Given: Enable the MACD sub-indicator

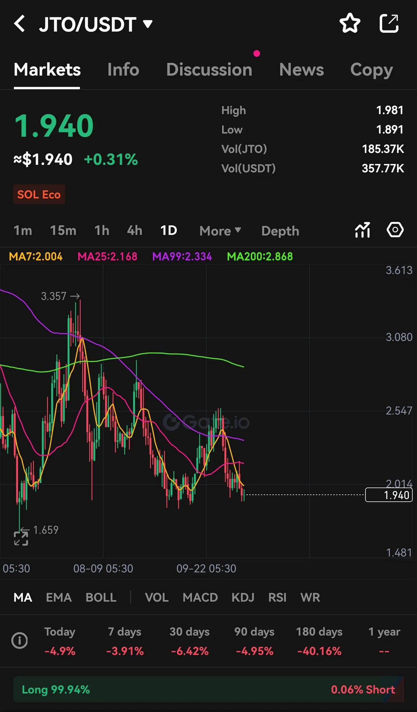Looking at the screenshot, I should tap(200, 598).
